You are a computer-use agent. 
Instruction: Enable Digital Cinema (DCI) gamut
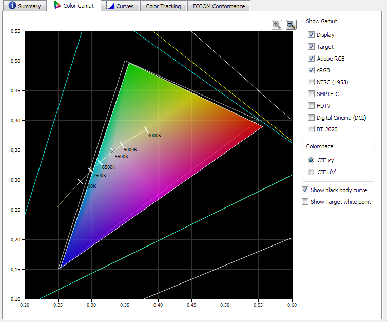point(311,118)
